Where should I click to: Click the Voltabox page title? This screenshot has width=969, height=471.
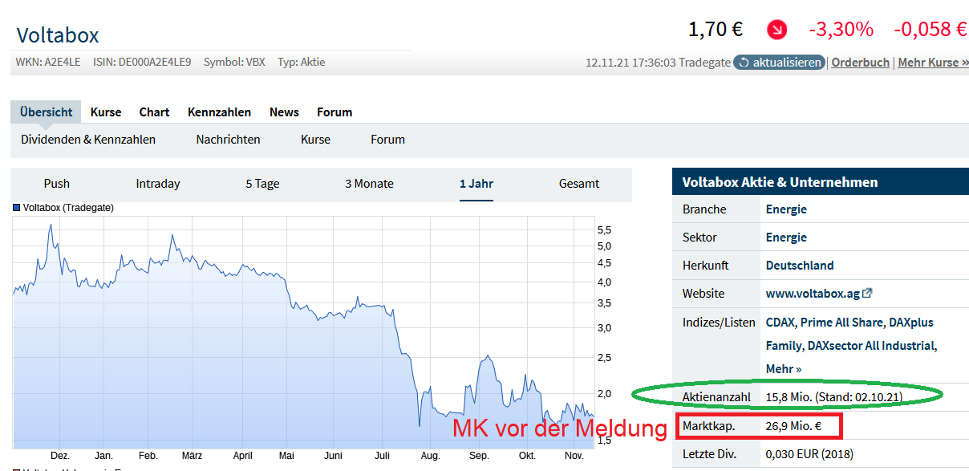coord(58,35)
